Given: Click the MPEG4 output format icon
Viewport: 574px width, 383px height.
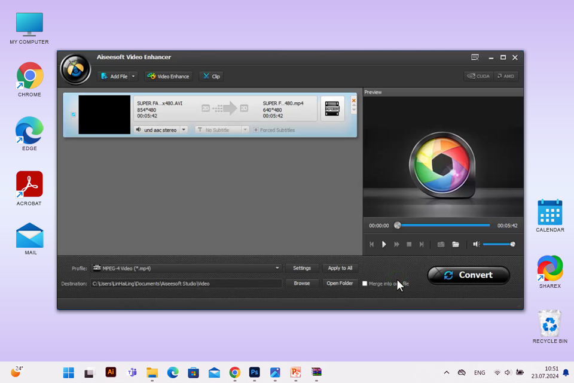Looking at the screenshot, I should coord(332,108).
